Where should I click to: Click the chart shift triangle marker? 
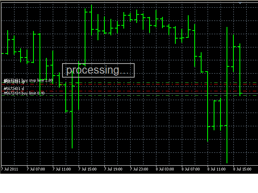click(x=240, y=3)
